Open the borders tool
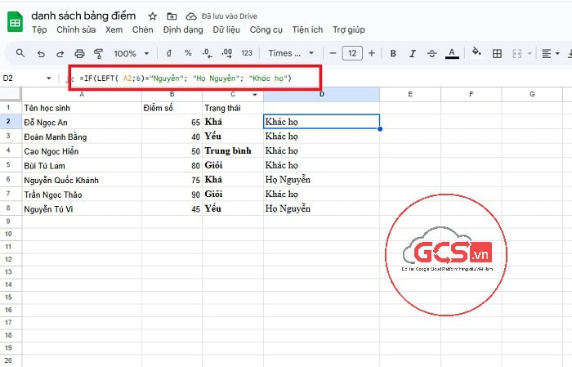The width and height of the screenshot is (572, 367). point(497,54)
